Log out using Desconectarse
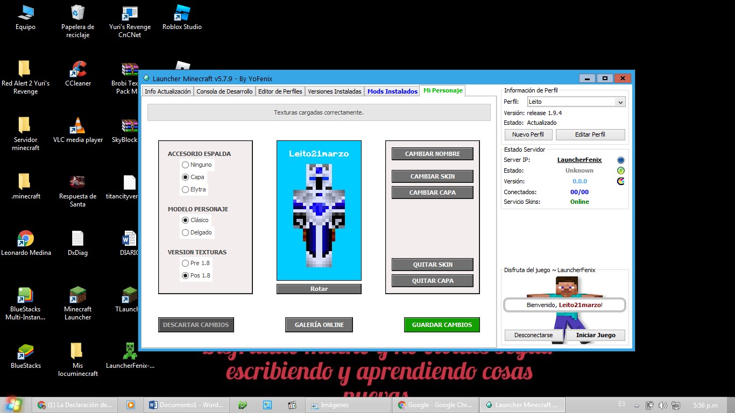The width and height of the screenshot is (735, 413). [534, 335]
